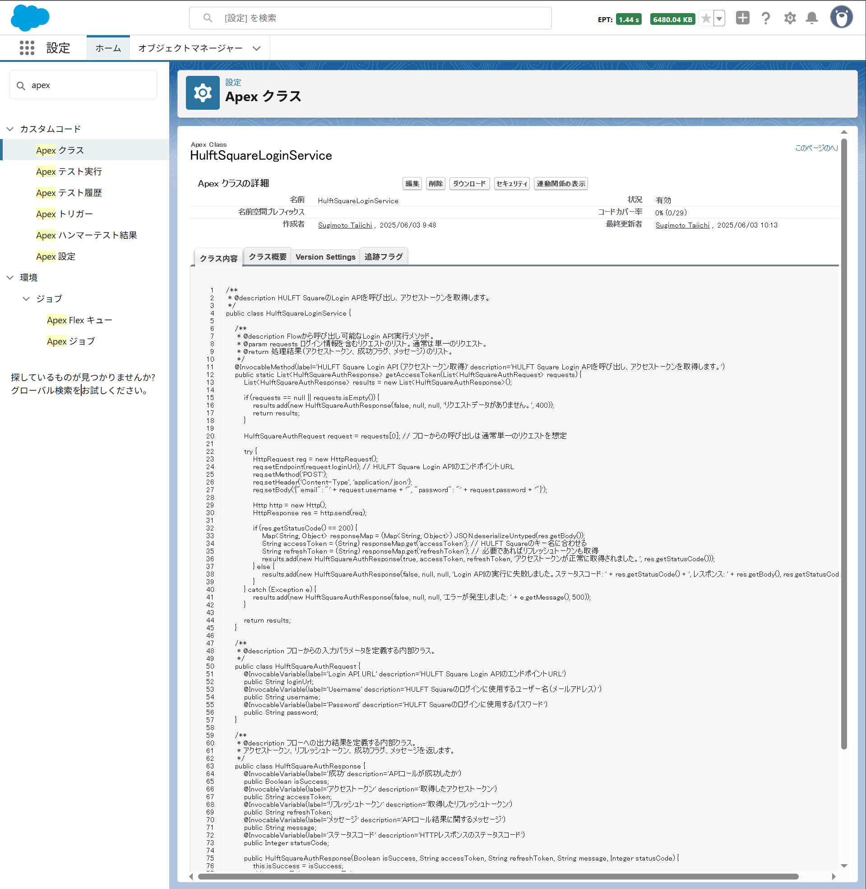Click the 削除 button
The height and width of the screenshot is (889, 866).
[435, 183]
